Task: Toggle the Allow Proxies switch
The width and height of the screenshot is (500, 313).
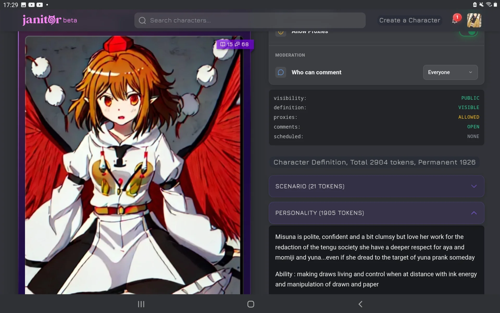Action: [x=468, y=33]
